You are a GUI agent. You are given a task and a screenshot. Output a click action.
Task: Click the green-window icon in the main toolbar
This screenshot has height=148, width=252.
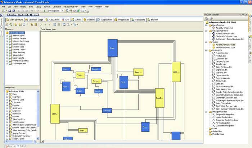(79, 11)
